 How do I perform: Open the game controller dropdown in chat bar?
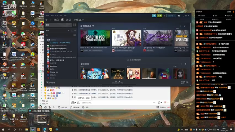pos(73,103)
